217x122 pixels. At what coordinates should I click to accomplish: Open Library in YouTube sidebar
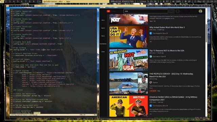tap(103, 52)
